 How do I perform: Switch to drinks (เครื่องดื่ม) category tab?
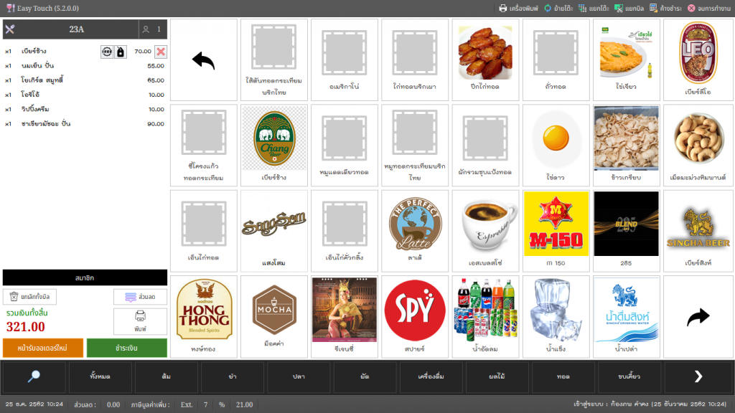[431, 376]
